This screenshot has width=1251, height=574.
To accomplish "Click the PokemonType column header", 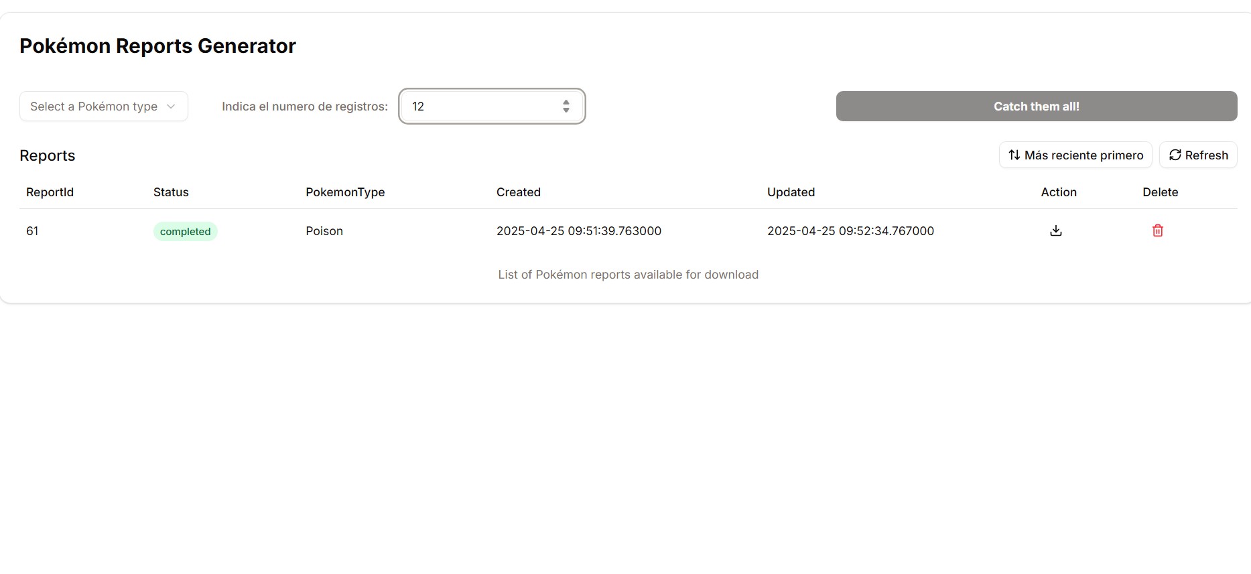I will coord(345,192).
